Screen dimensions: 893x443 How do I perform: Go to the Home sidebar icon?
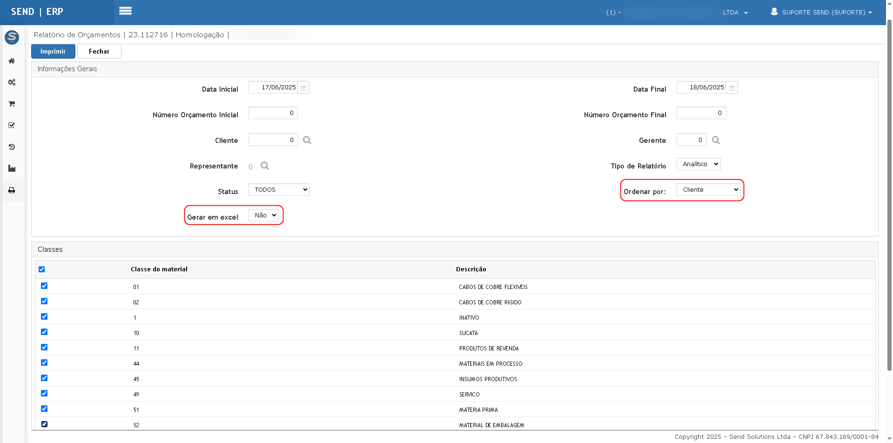(12, 61)
